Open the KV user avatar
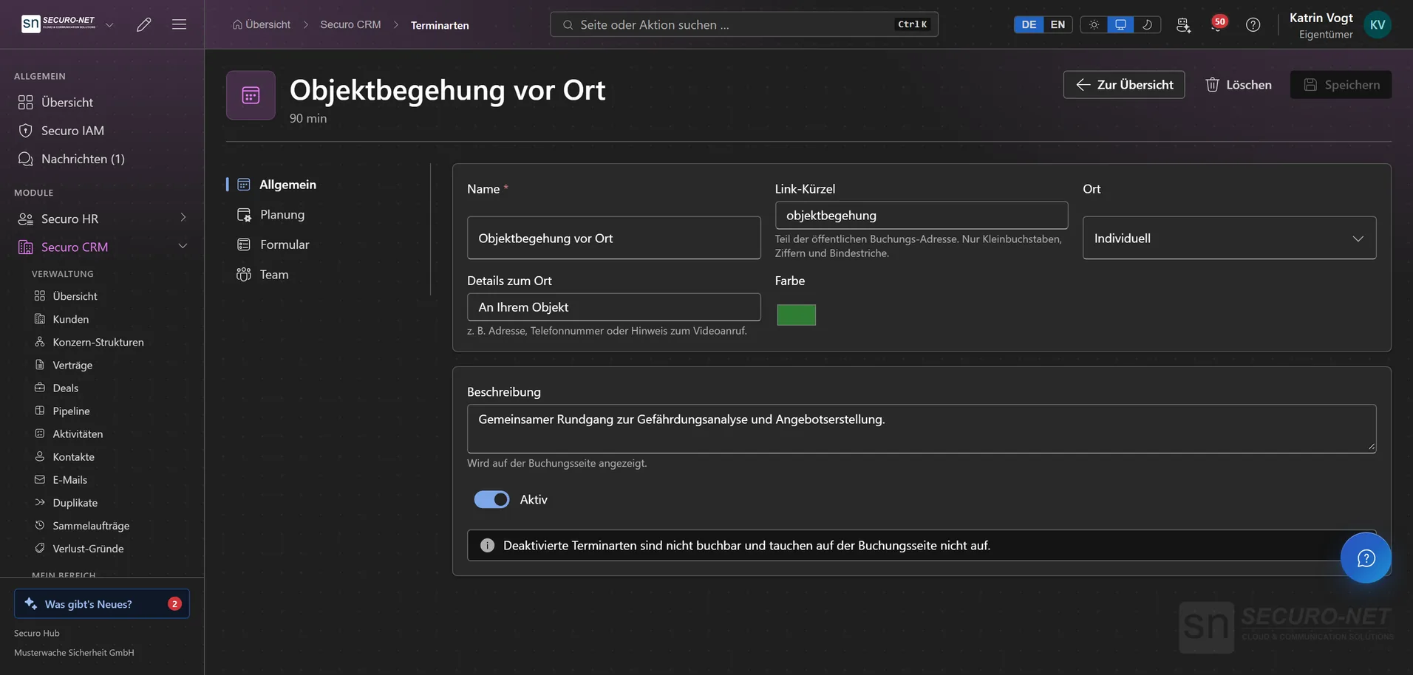Image resolution: width=1413 pixels, height=675 pixels. point(1378,24)
